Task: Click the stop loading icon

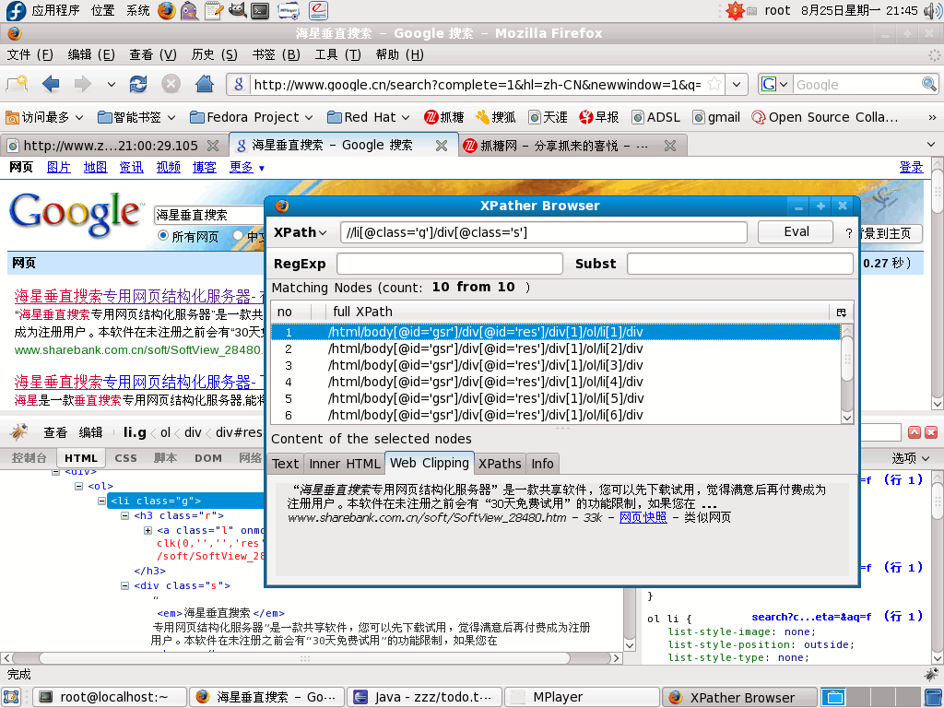Action: tap(171, 84)
